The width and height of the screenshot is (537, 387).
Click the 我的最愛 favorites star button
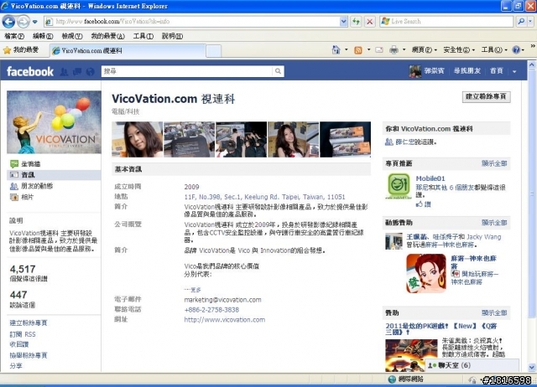coord(21,50)
